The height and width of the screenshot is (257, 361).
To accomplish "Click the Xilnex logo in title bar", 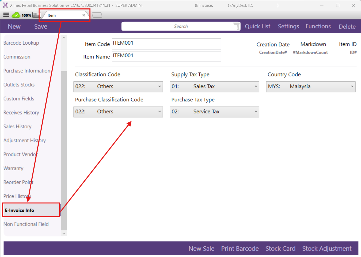I will (5, 5).
